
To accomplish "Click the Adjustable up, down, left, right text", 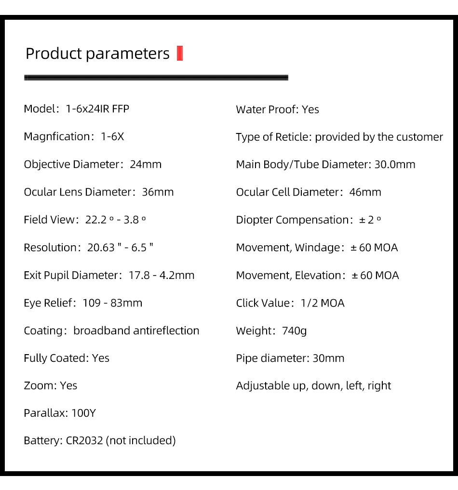I will coord(313,385).
